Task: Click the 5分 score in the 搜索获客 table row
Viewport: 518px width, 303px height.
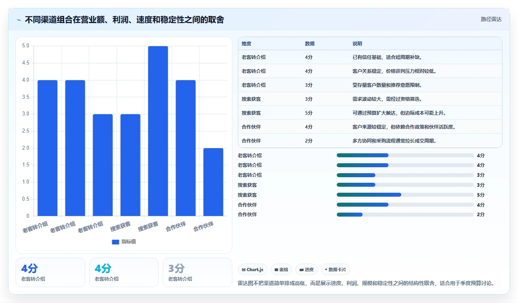Action: 309,113
